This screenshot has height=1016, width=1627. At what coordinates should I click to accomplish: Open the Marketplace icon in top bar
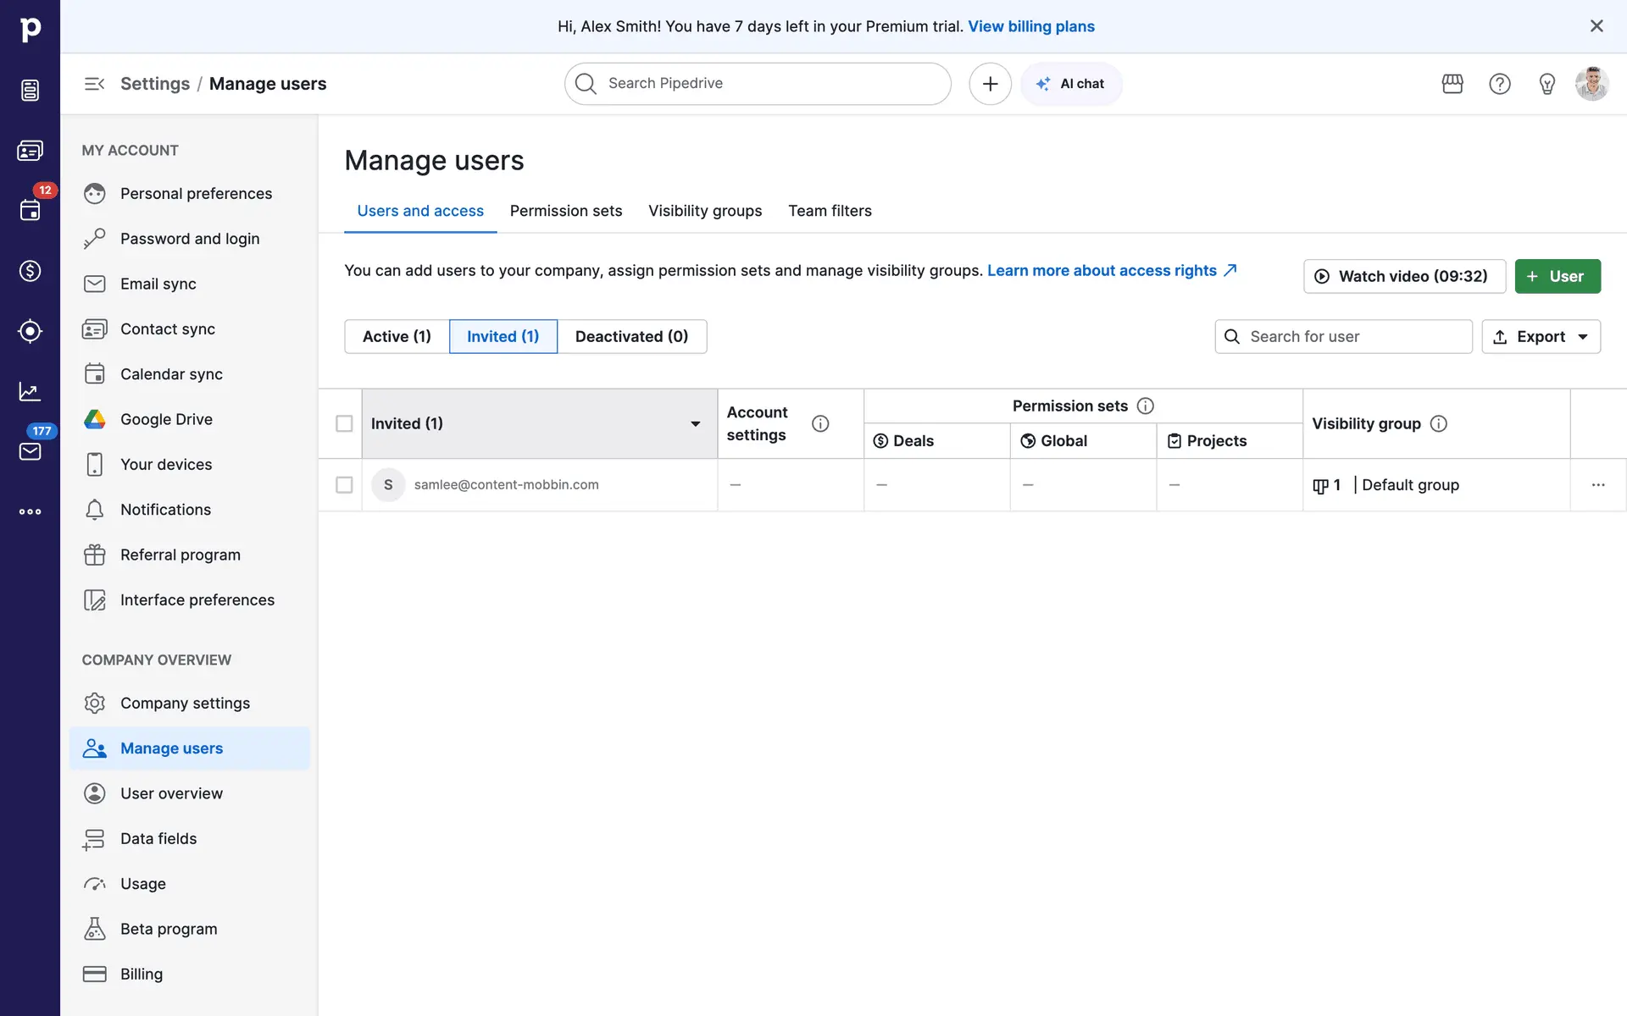coord(1452,84)
